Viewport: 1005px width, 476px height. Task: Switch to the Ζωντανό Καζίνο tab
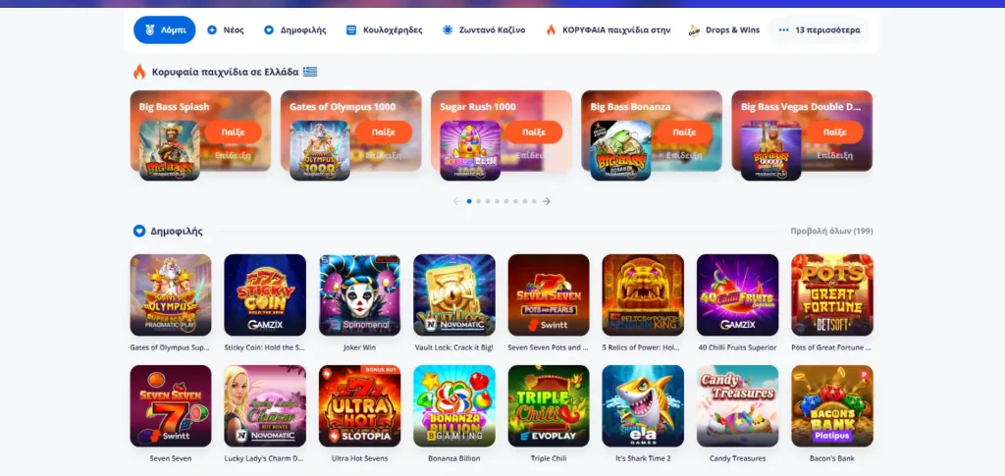(x=484, y=30)
